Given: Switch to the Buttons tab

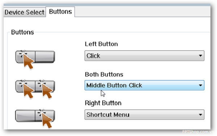Looking at the screenshot, I should tap(60, 12).
